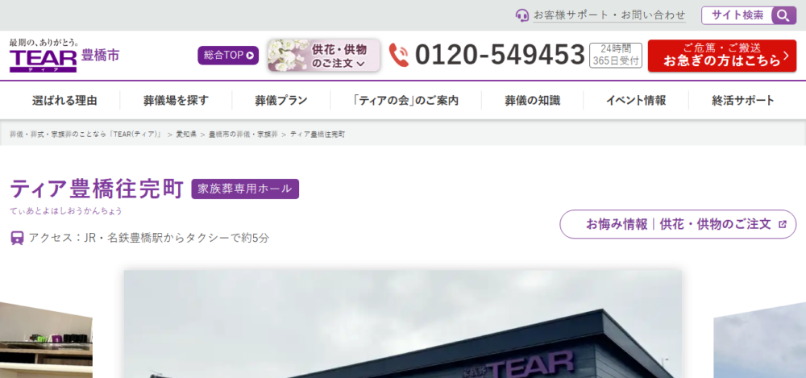Click the headset support icon
806x378 pixels.
522,15
